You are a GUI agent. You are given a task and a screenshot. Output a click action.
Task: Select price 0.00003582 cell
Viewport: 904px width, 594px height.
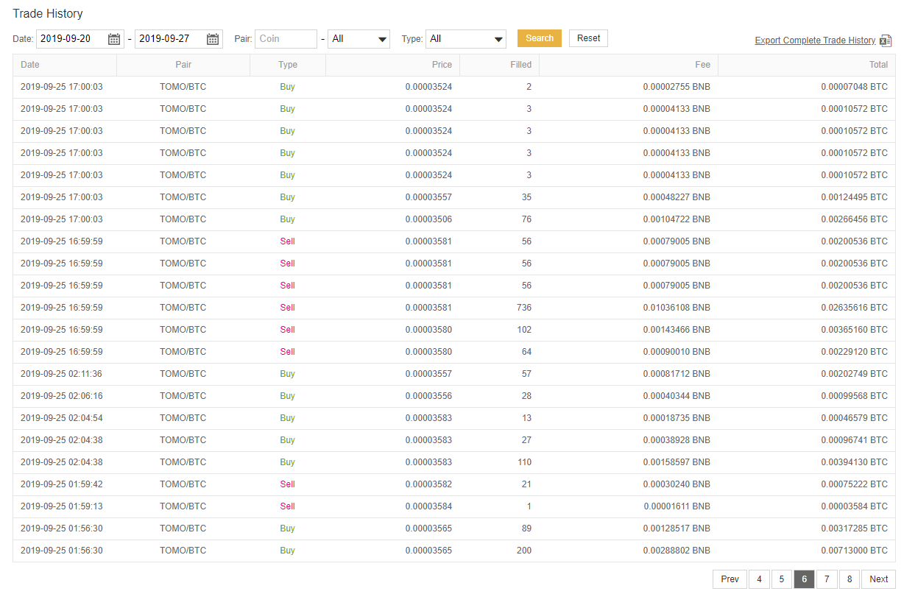(428, 484)
